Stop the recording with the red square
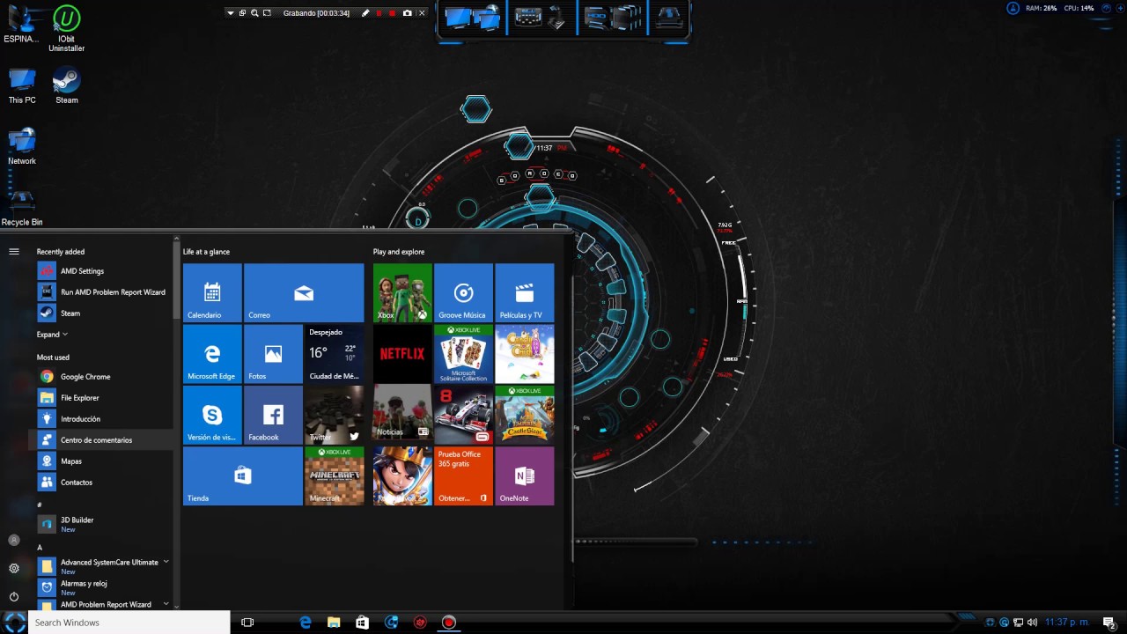Screen dimensions: 1127x634 pyautogui.click(x=393, y=13)
